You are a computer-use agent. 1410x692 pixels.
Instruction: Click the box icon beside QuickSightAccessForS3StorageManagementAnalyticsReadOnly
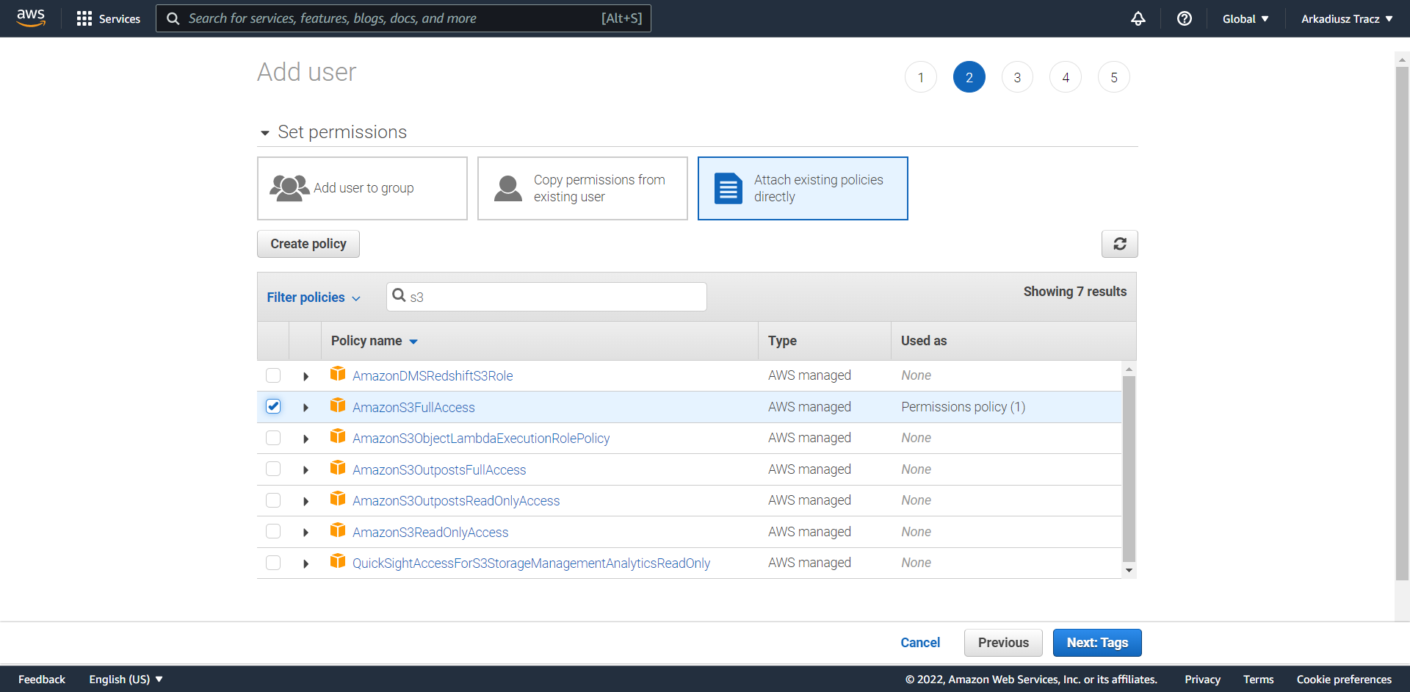pyautogui.click(x=338, y=561)
